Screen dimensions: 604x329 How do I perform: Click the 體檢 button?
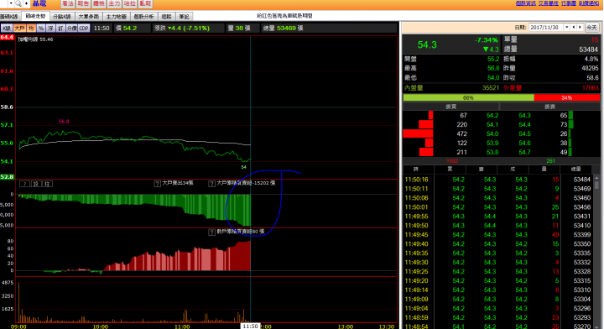[x=99, y=3]
